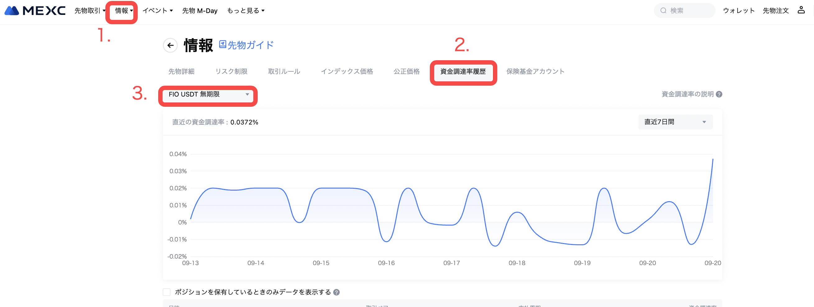The image size is (814, 307).
Task: Select the 保険基金アカウント tab
Action: (x=535, y=72)
